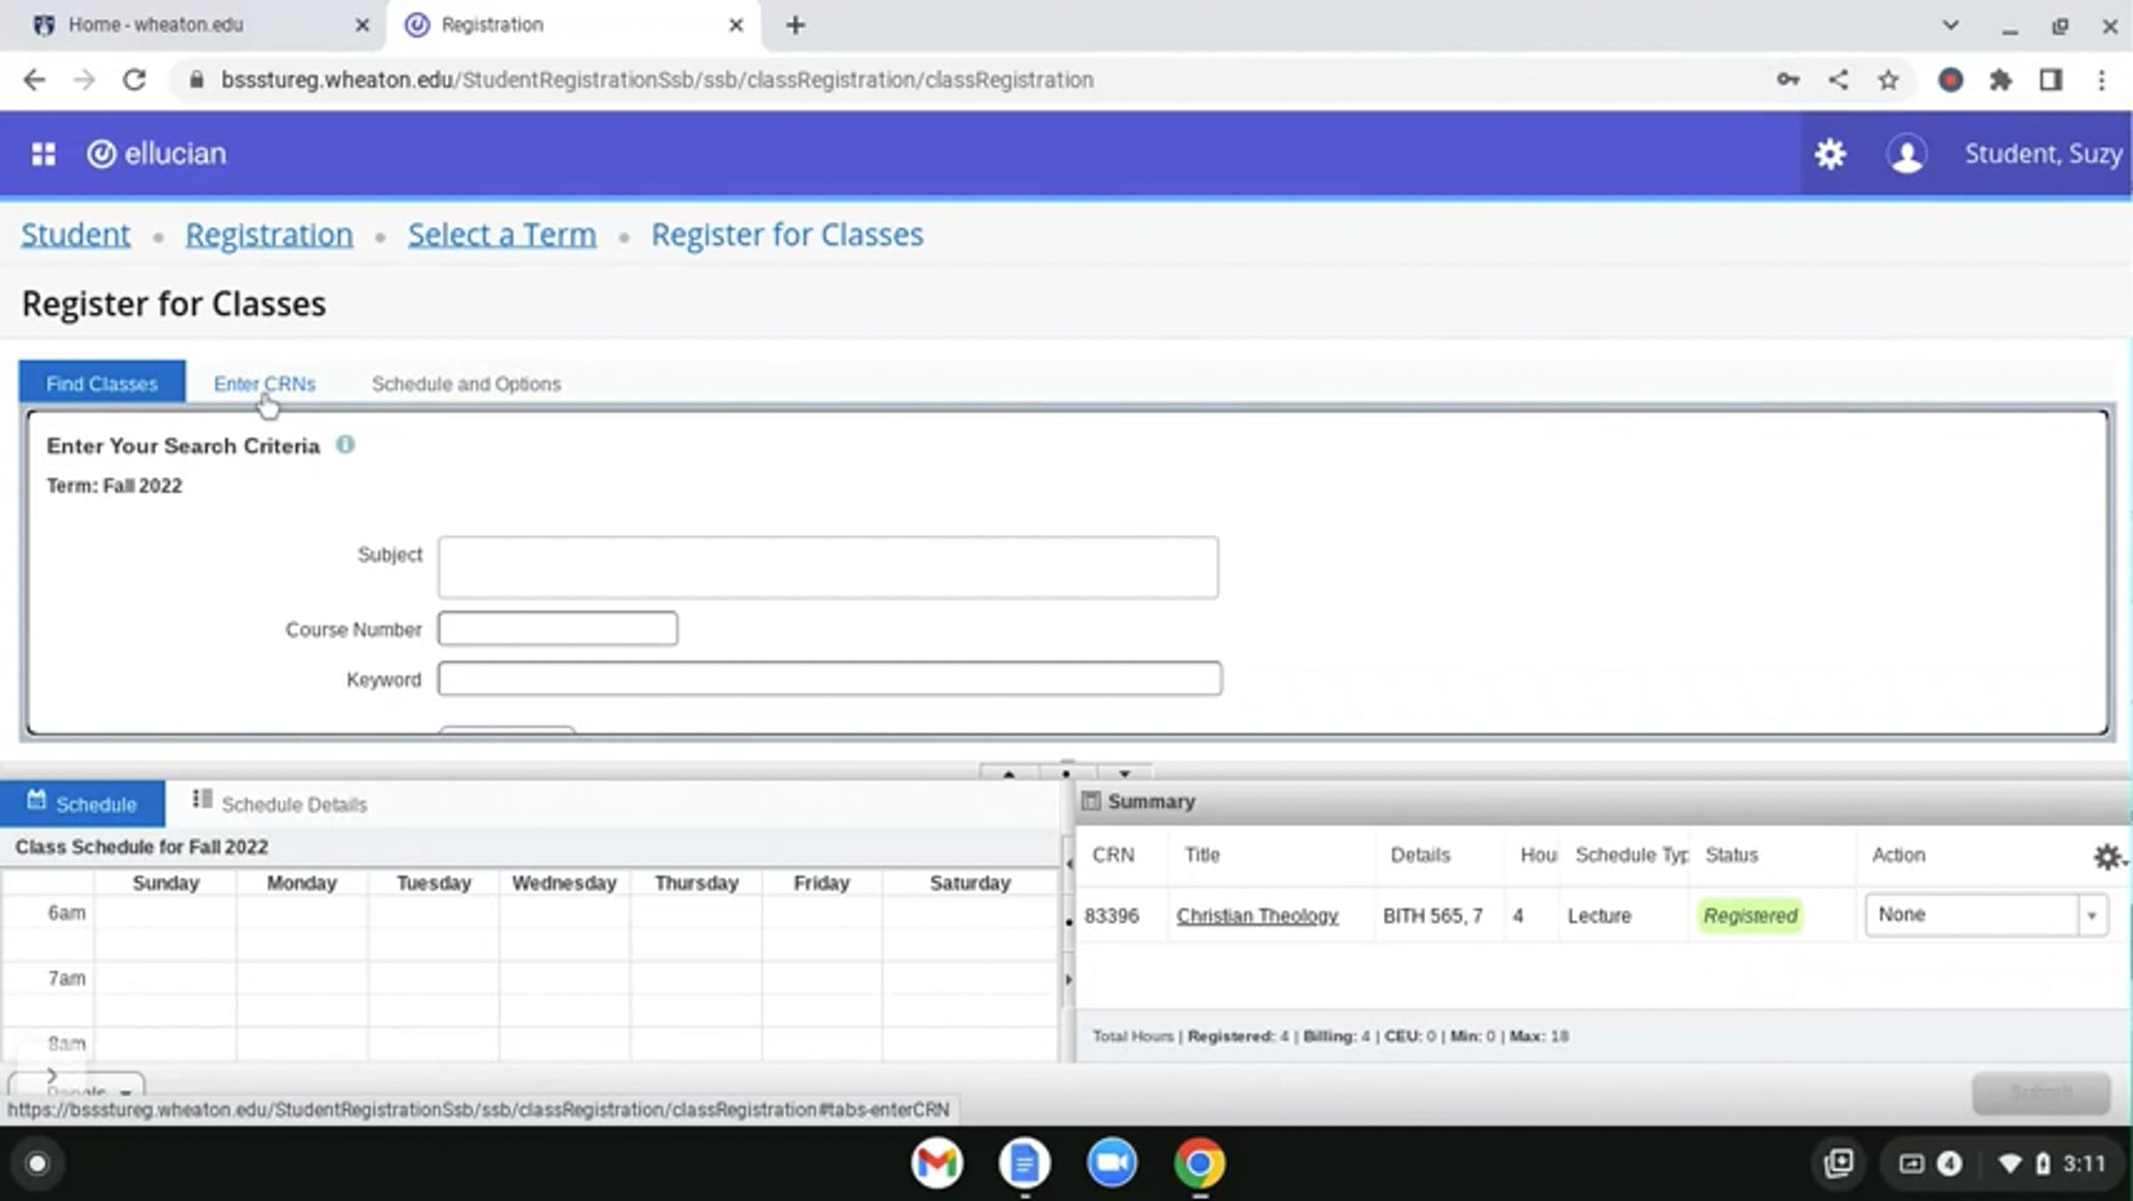The height and width of the screenshot is (1201, 2133).
Task: Open the settings gear in the purple header
Action: tap(1830, 154)
